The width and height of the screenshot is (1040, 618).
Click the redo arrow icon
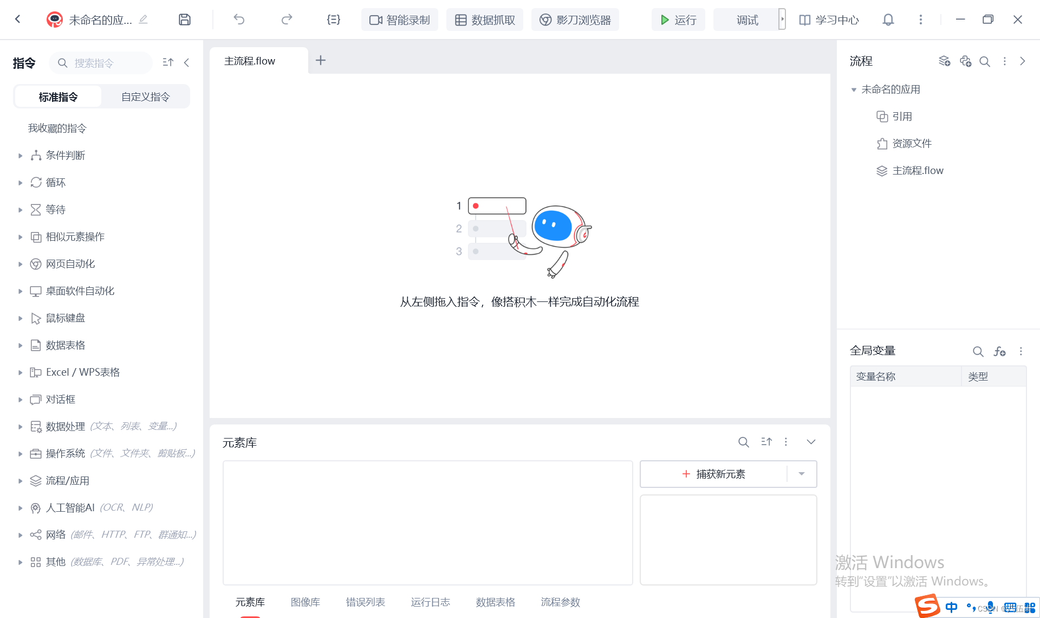pos(287,20)
